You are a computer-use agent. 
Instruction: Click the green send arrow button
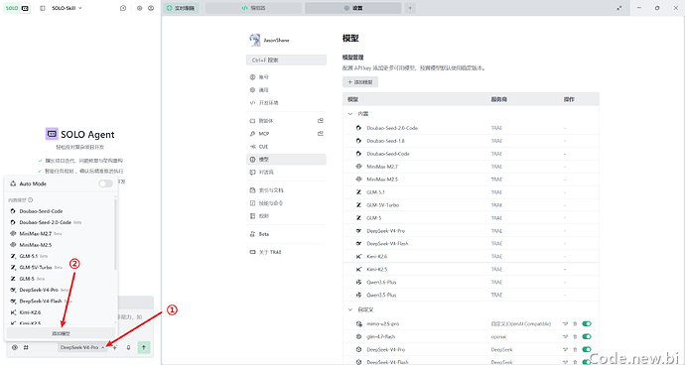coord(144,347)
